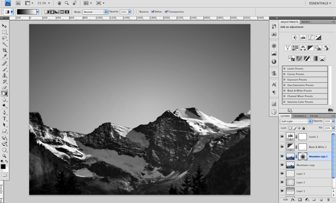The width and height of the screenshot is (336, 203).
Task: Hide the Layer 3 layer
Action: coord(282,174)
